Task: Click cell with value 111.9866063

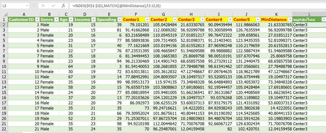Action: pyautogui.click(x=246, y=25)
